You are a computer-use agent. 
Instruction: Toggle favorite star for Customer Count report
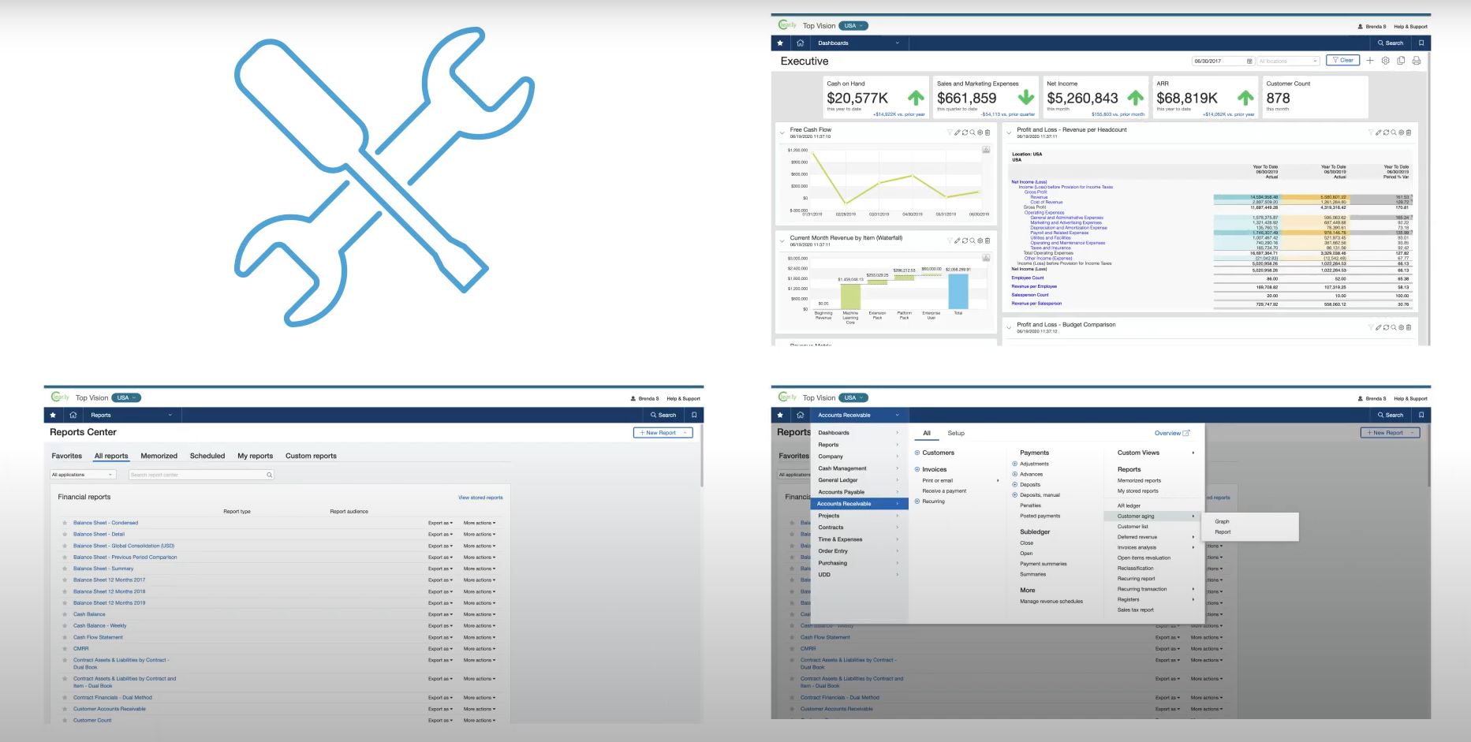pos(65,721)
